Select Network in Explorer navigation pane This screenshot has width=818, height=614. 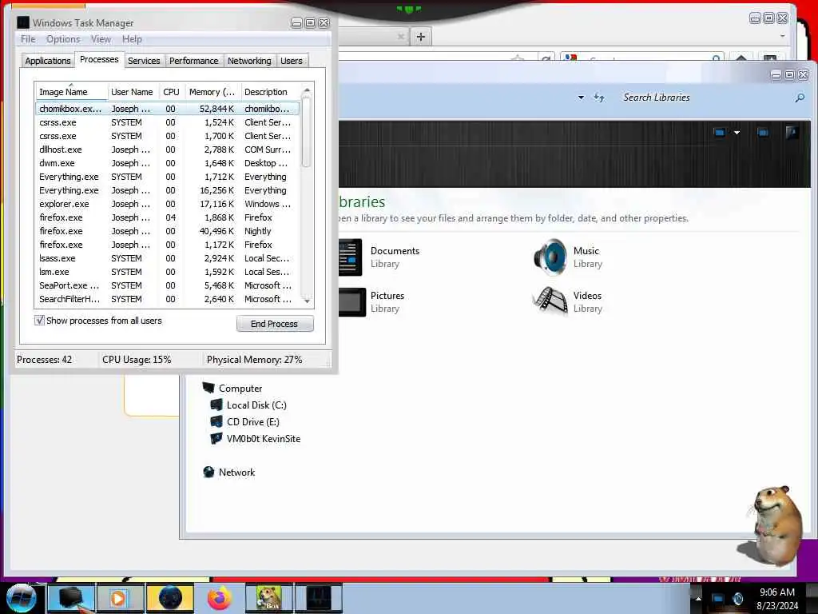pos(236,472)
